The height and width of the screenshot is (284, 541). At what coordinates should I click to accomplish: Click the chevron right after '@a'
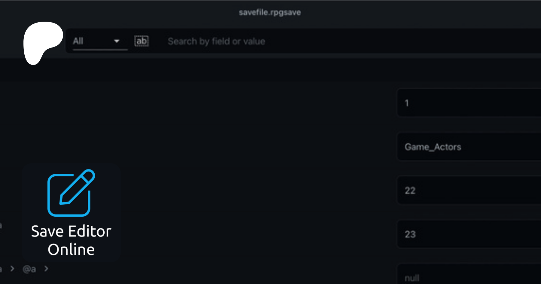tap(46, 268)
